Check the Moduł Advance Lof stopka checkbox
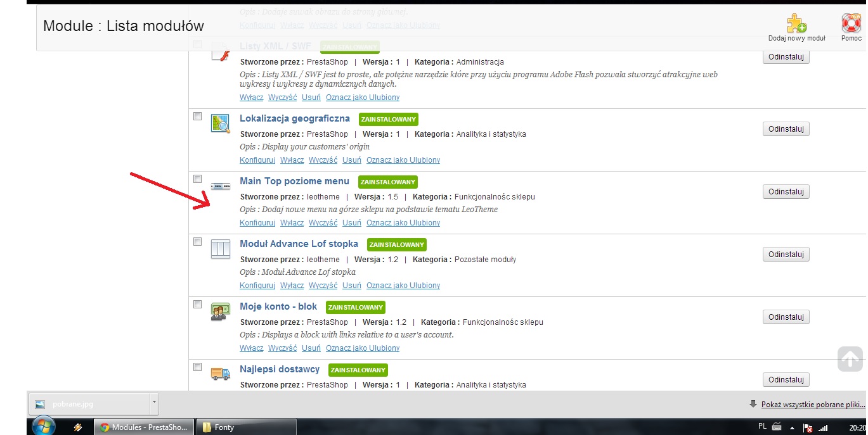This screenshot has width=868, height=435. coord(197,242)
